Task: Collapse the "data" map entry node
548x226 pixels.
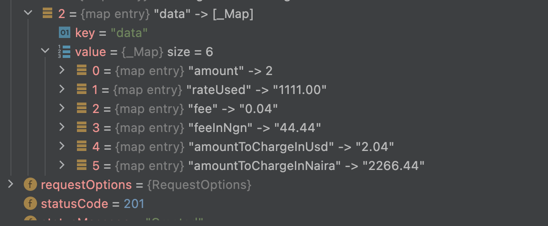Action: point(28,13)
